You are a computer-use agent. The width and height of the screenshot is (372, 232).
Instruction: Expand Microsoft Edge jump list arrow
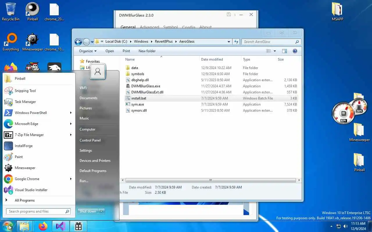pyautogui.click(x=71, y=124)
